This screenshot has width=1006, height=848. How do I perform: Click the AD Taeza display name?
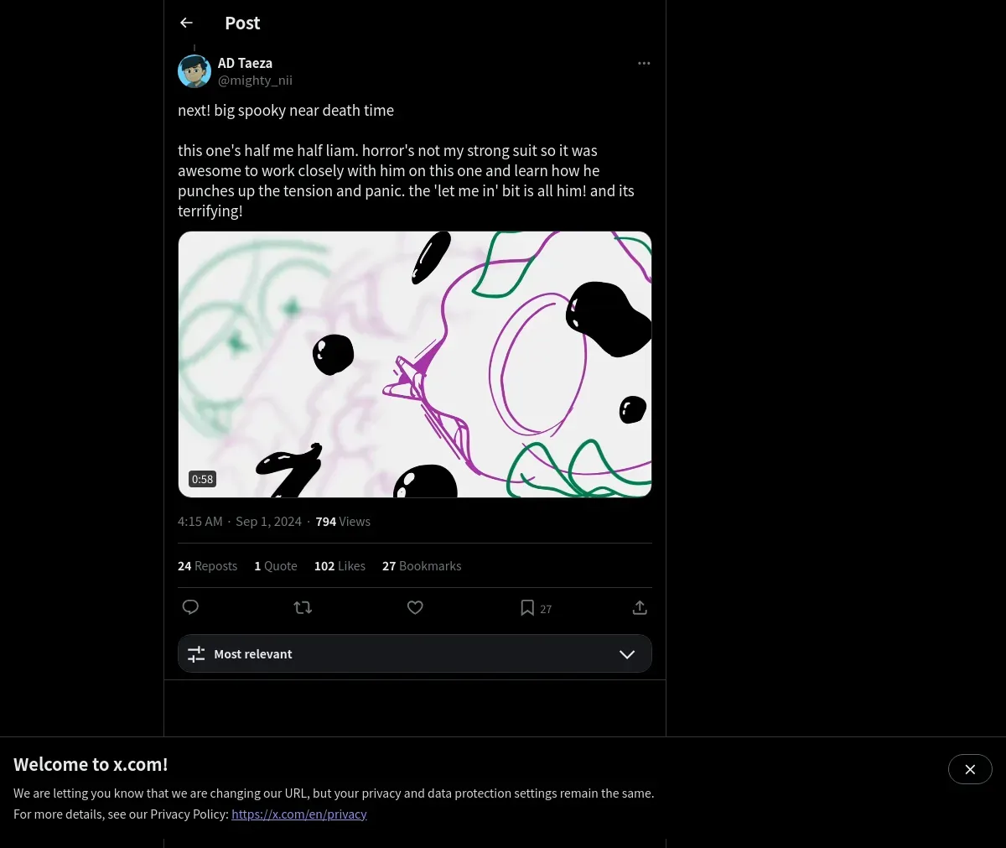point(245,63)
